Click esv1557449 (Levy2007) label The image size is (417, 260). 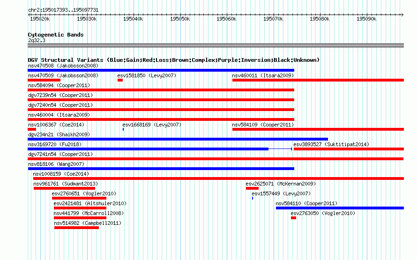point(281,193)
